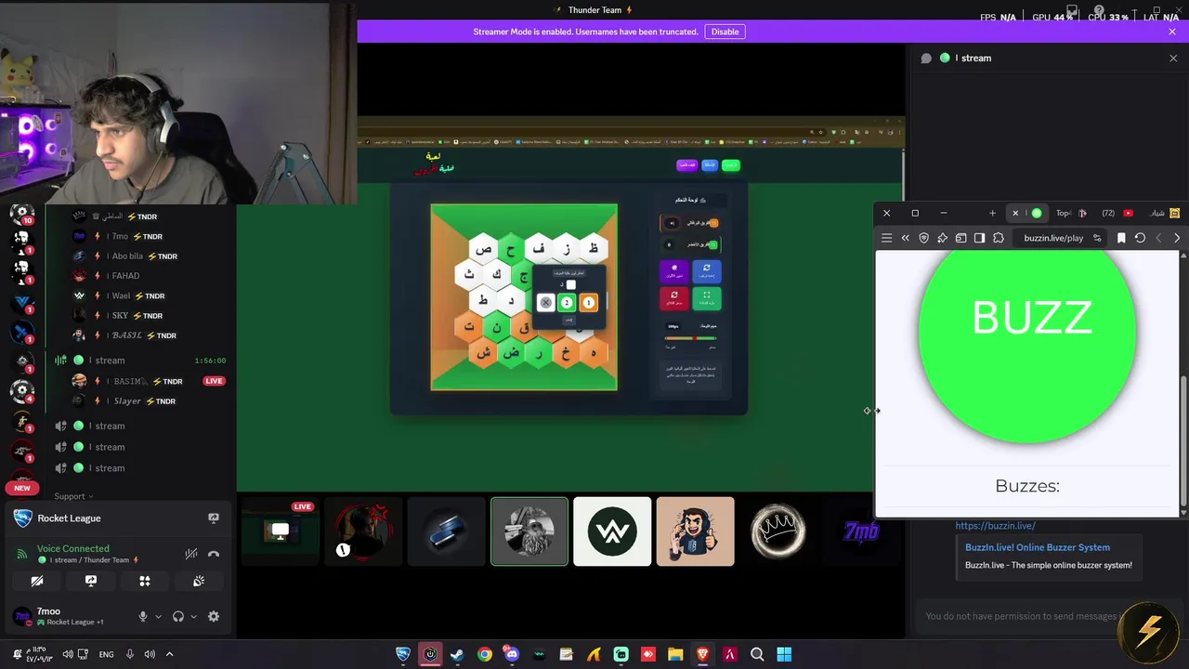Click the bookmark icon in browser toolbar
The height and width of the screenshot is (669, 1189).
pos(1121,238)
